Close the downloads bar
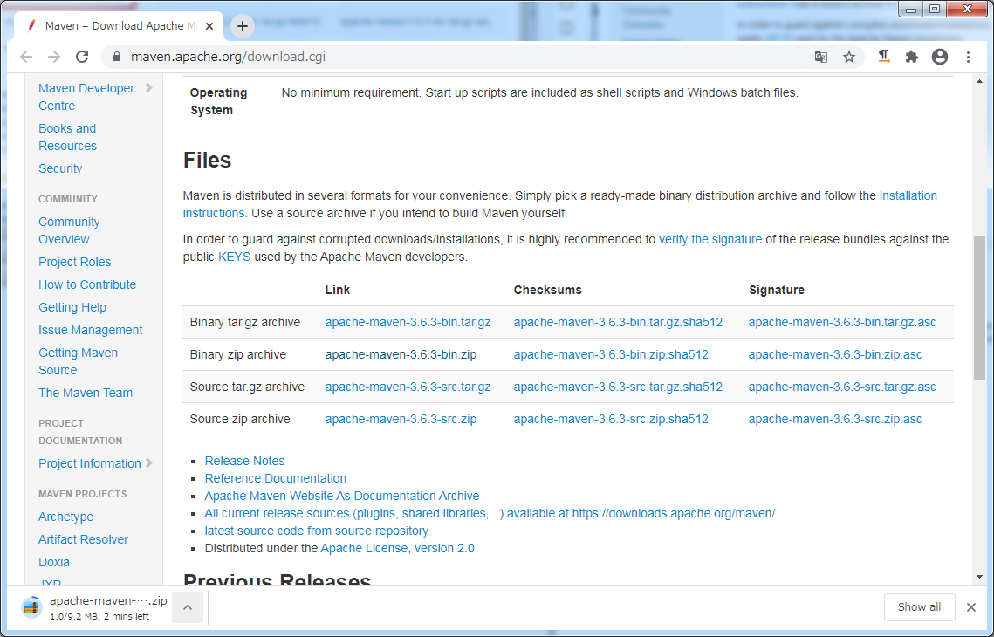The image size is (994, 637). (x=970, y=607)
